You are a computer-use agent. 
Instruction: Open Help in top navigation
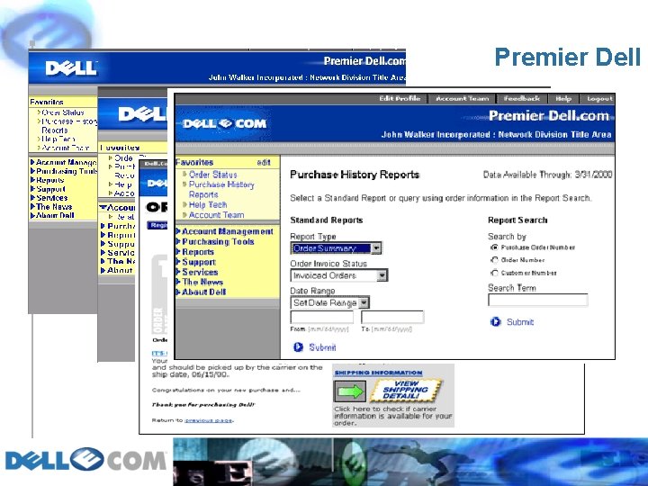tap(562, 99)
